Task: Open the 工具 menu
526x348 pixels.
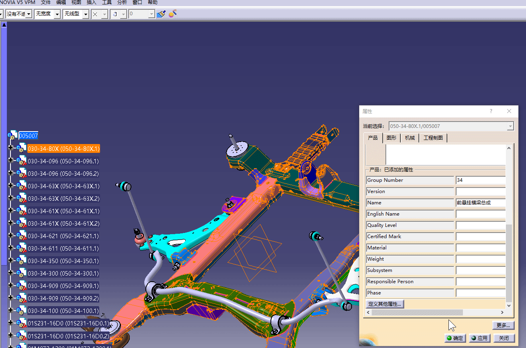Action: coord(106,2)
